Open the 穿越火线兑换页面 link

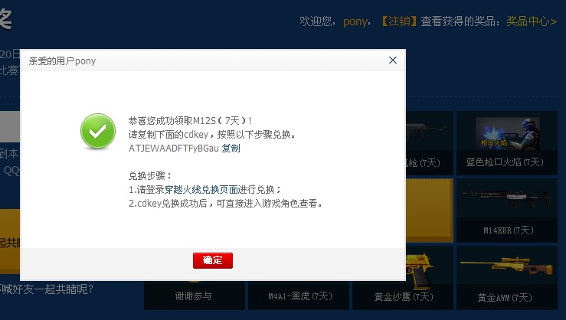(x=201, y=189)
